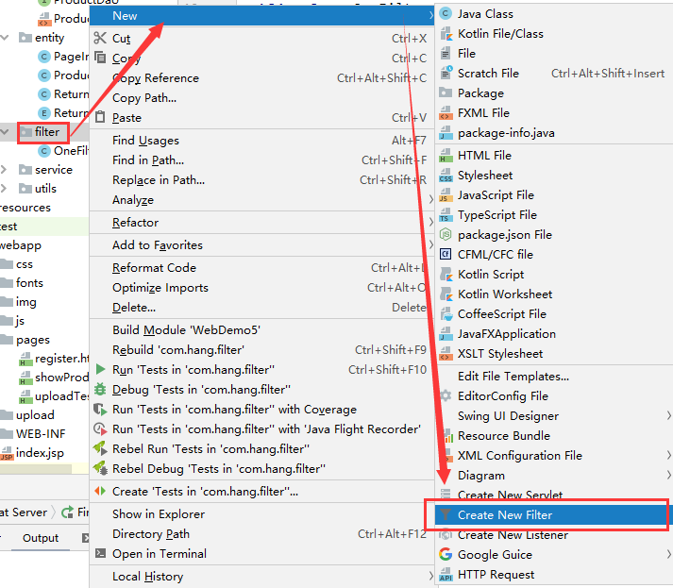
Task: Click the Scratch File icon
Action: tap(446, 73)
